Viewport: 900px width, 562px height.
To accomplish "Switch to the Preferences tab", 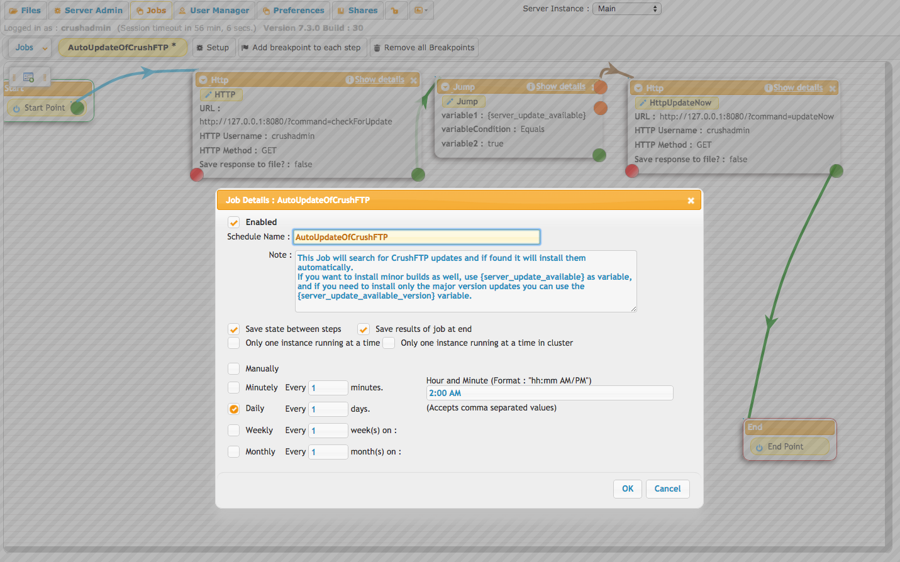I will (x=293, y=11).
